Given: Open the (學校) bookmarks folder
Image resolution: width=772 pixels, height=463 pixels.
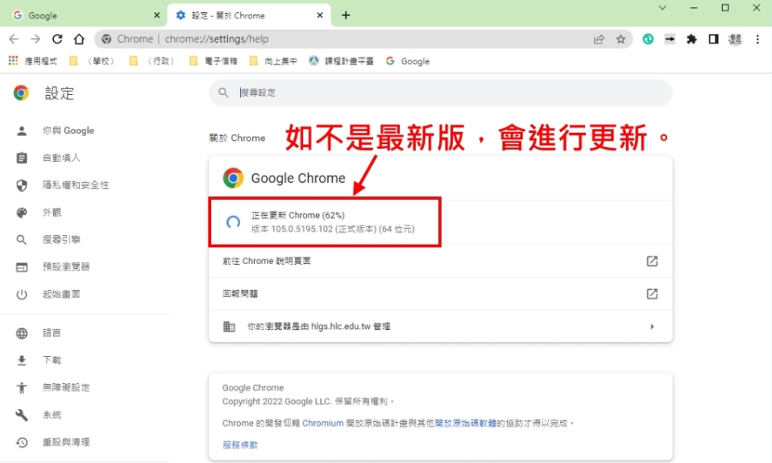Looking at the screenshot, I should coord(93,61).
